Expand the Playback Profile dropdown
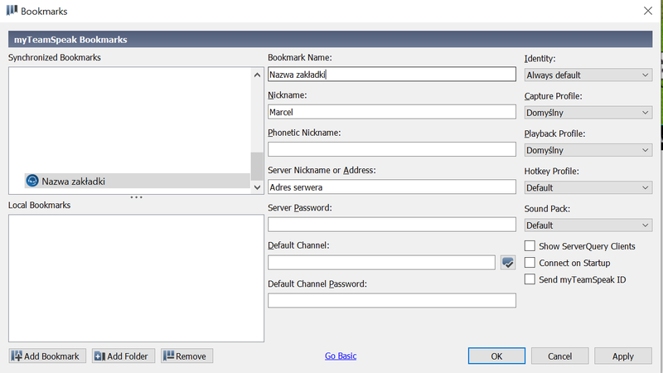 click(588, 150)
